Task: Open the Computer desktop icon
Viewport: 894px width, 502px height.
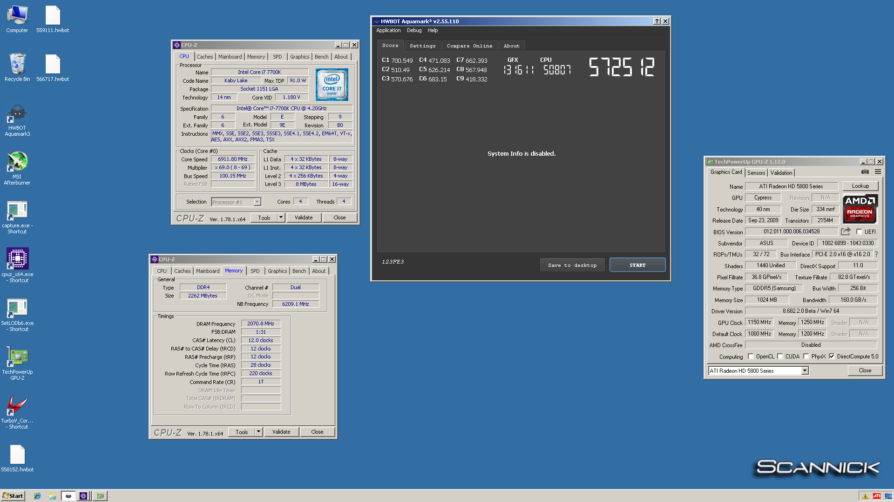Action: tap(17, 19)
